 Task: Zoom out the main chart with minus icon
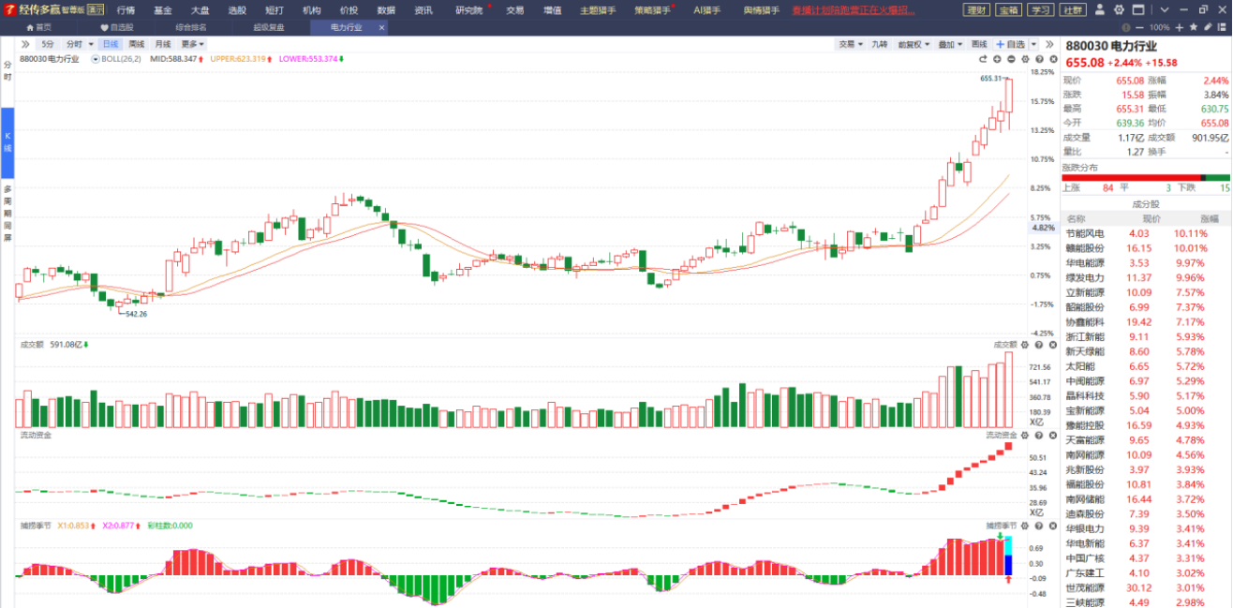tap(1011, 59)
